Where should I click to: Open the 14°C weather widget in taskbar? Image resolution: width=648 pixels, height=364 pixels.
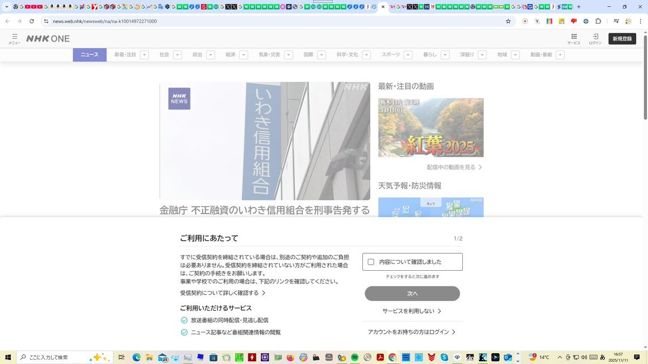pyautogui.click(x=538, y=357)
